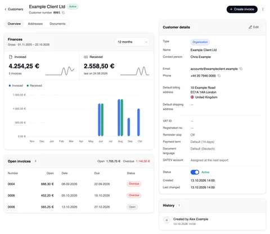Click the plus icon in History

tap(166, 220)
